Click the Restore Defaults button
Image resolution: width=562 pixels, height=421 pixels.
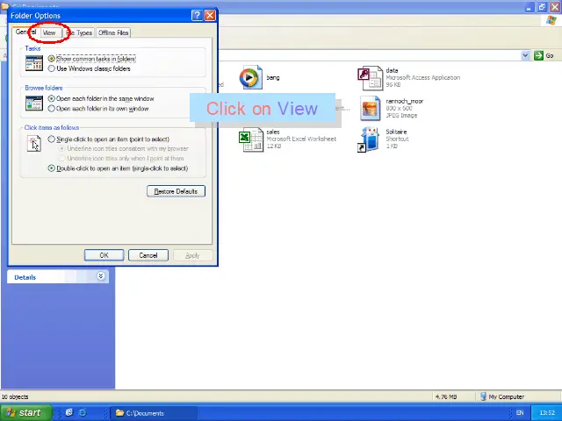click(x=176, y=191)
